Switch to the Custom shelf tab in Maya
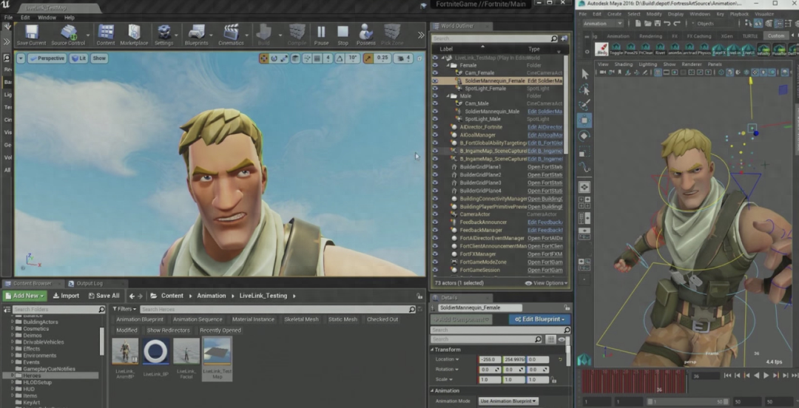The width and height of the screenshot is (799, 408). click(x=776, y=36)
